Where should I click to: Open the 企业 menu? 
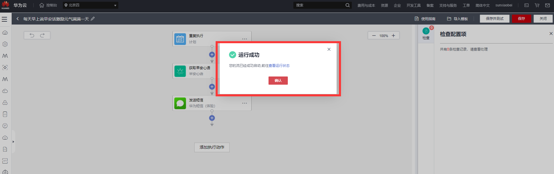tap(397, 5)
